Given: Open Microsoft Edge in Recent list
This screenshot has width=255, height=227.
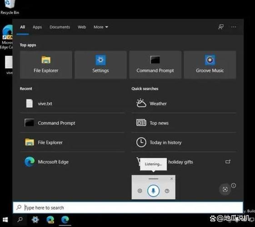Looking at the screenshot, I should (72, 162).
